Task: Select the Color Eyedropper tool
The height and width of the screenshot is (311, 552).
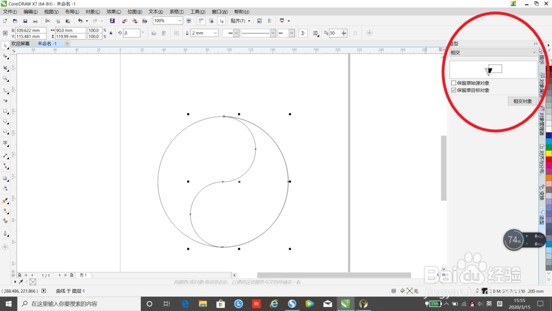Action: 5,201
